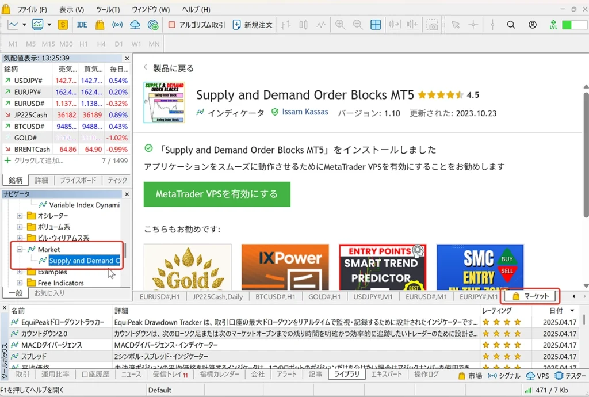The height and width of the screenshot is (397, 589).
Task: Switch to GOLD#,H1 chart tab
Action: pyautogui.click(x=324, y=297)
